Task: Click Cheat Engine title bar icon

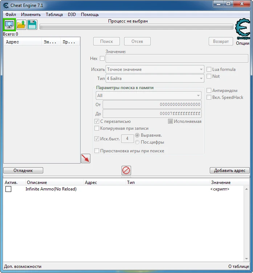Action: [6, 5]
